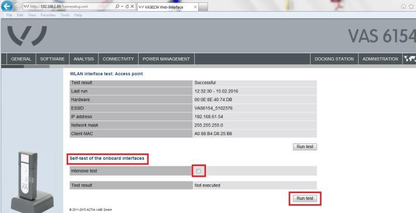Viewport: 416px width, 213px height.
Task: Open the Help menu
Action: click(78, 15)
